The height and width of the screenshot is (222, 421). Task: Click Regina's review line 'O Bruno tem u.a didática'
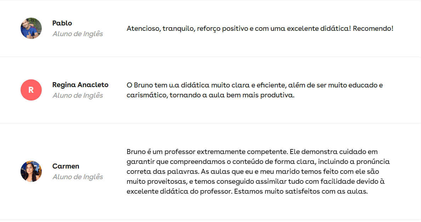tap(255, 85)
